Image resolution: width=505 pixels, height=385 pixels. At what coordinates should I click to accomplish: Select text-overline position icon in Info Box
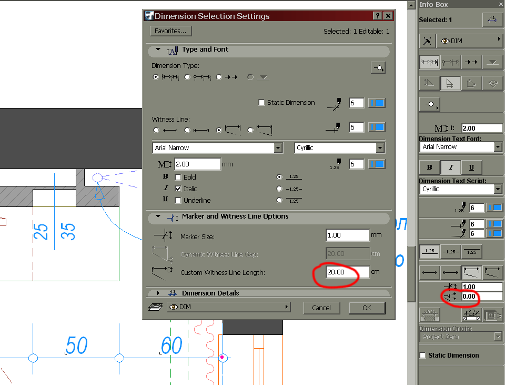471,252
